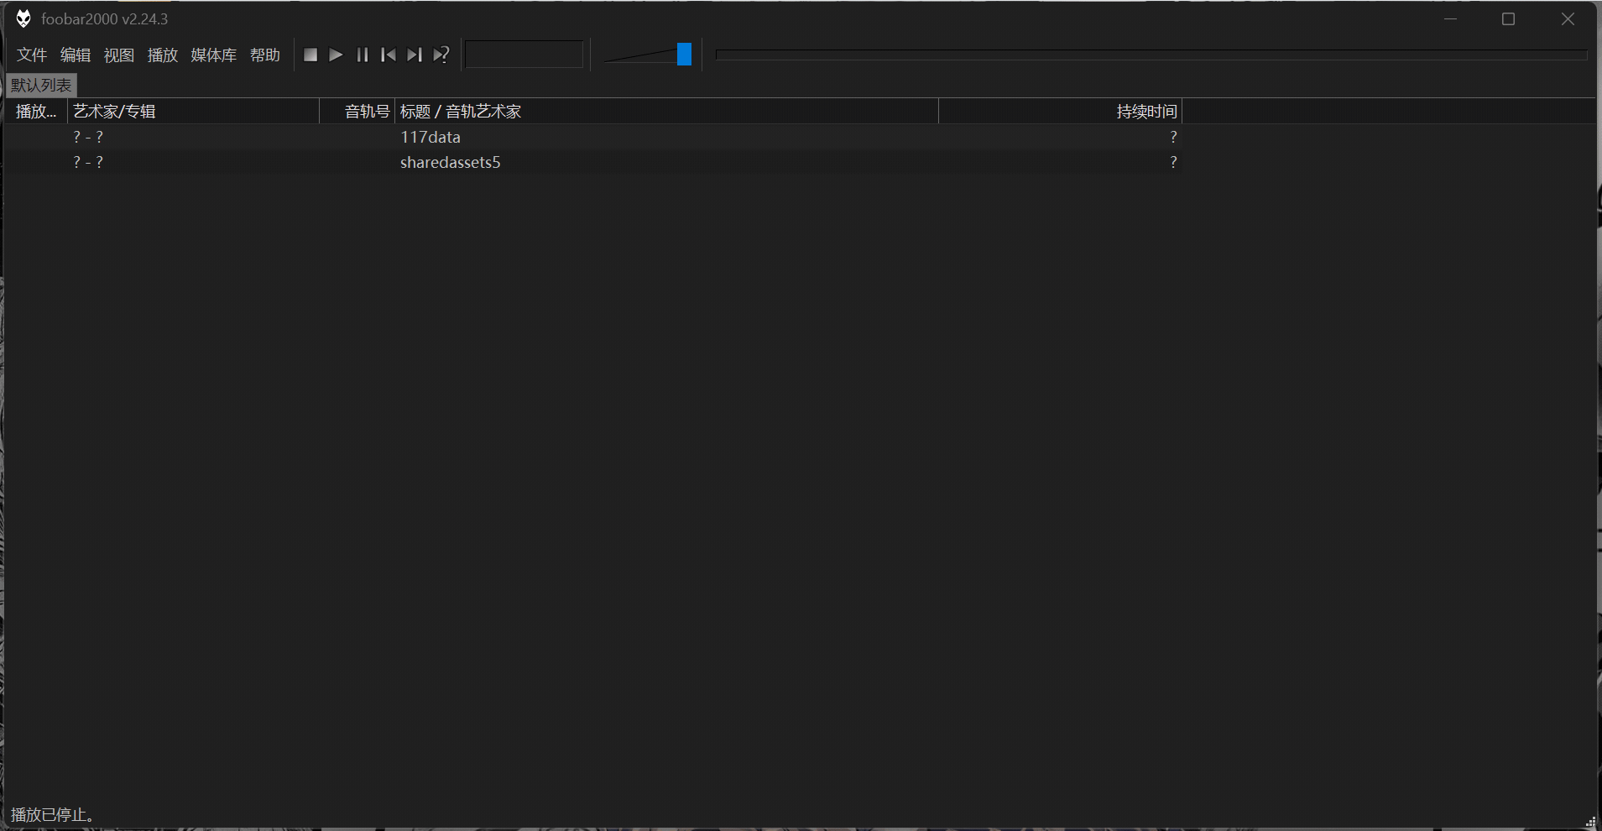Screen dimensions: 1602x831
Task: Play a random track via the question-mark icon
Action: 441,55
